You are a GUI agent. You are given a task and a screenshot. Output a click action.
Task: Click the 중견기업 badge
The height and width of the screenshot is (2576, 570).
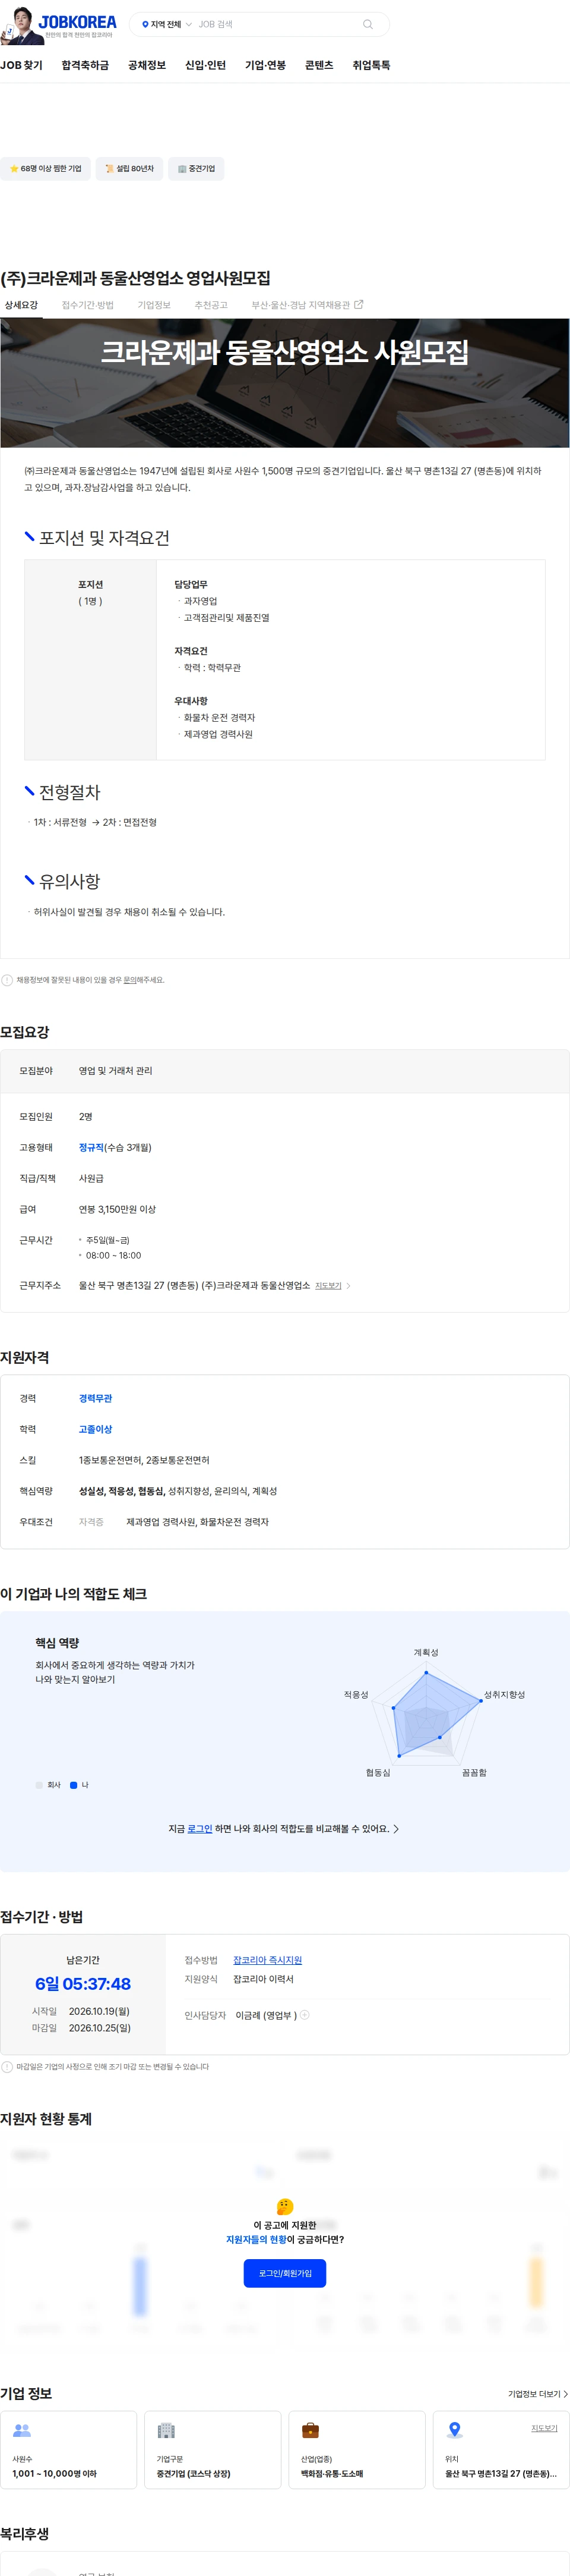(x=196, y=168)
